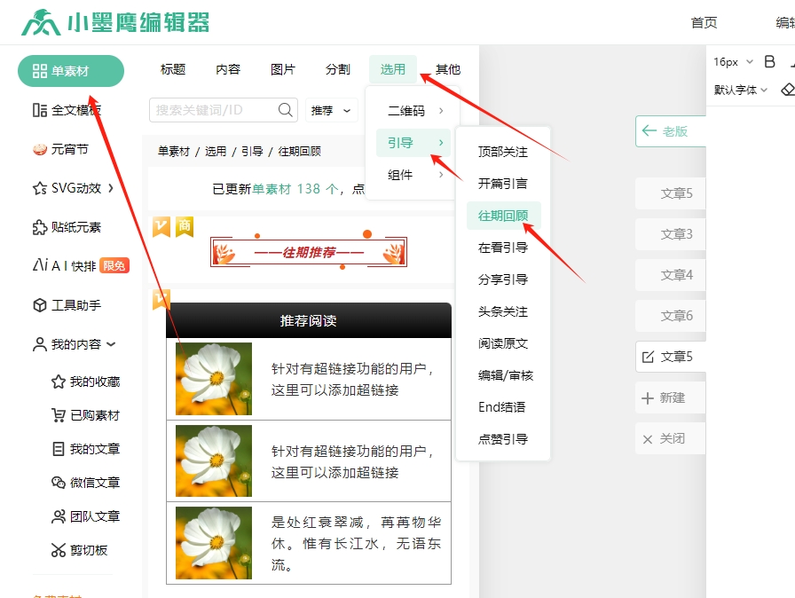The image size is (795, 598).
Task: Click the 我的收藏 star icon
Action: [59, 382]
